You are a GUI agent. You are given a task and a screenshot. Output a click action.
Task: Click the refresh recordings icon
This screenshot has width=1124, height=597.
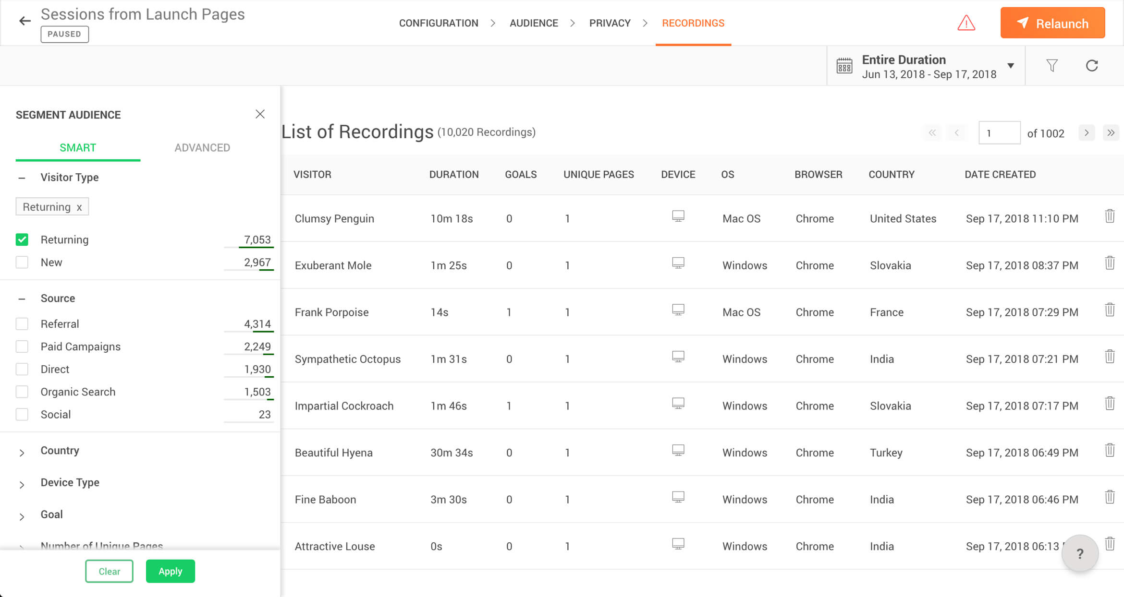[x=1092, y=65]
